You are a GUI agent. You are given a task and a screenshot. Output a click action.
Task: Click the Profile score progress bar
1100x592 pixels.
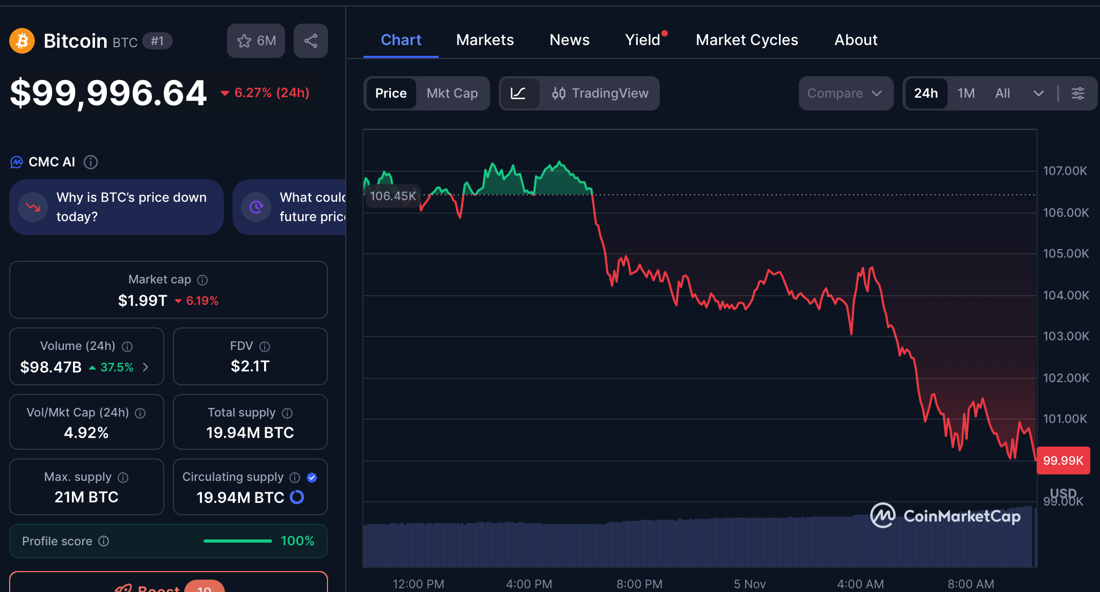point(238,541)
